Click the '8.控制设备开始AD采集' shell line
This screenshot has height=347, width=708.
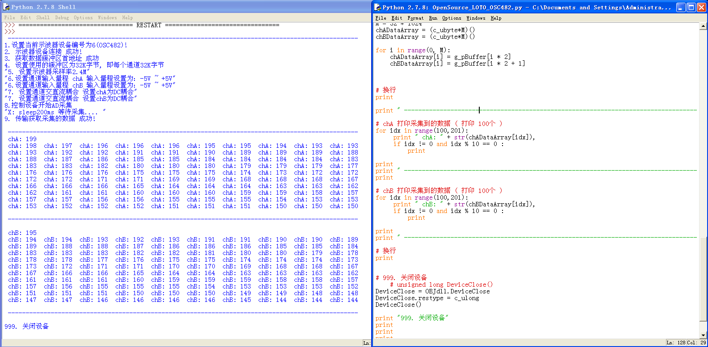tap(38, 105)
